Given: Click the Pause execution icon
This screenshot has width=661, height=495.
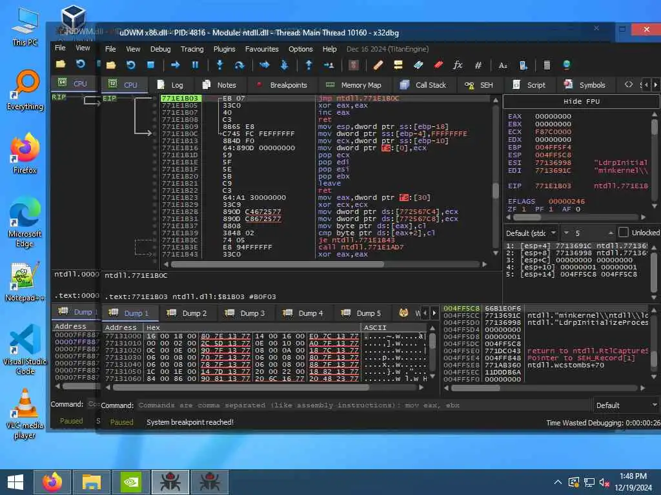Looking at the screenshot, I should [195, 65].
